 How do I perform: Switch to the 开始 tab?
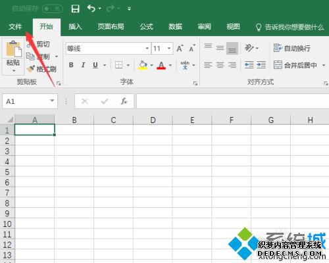click(46, 27)
